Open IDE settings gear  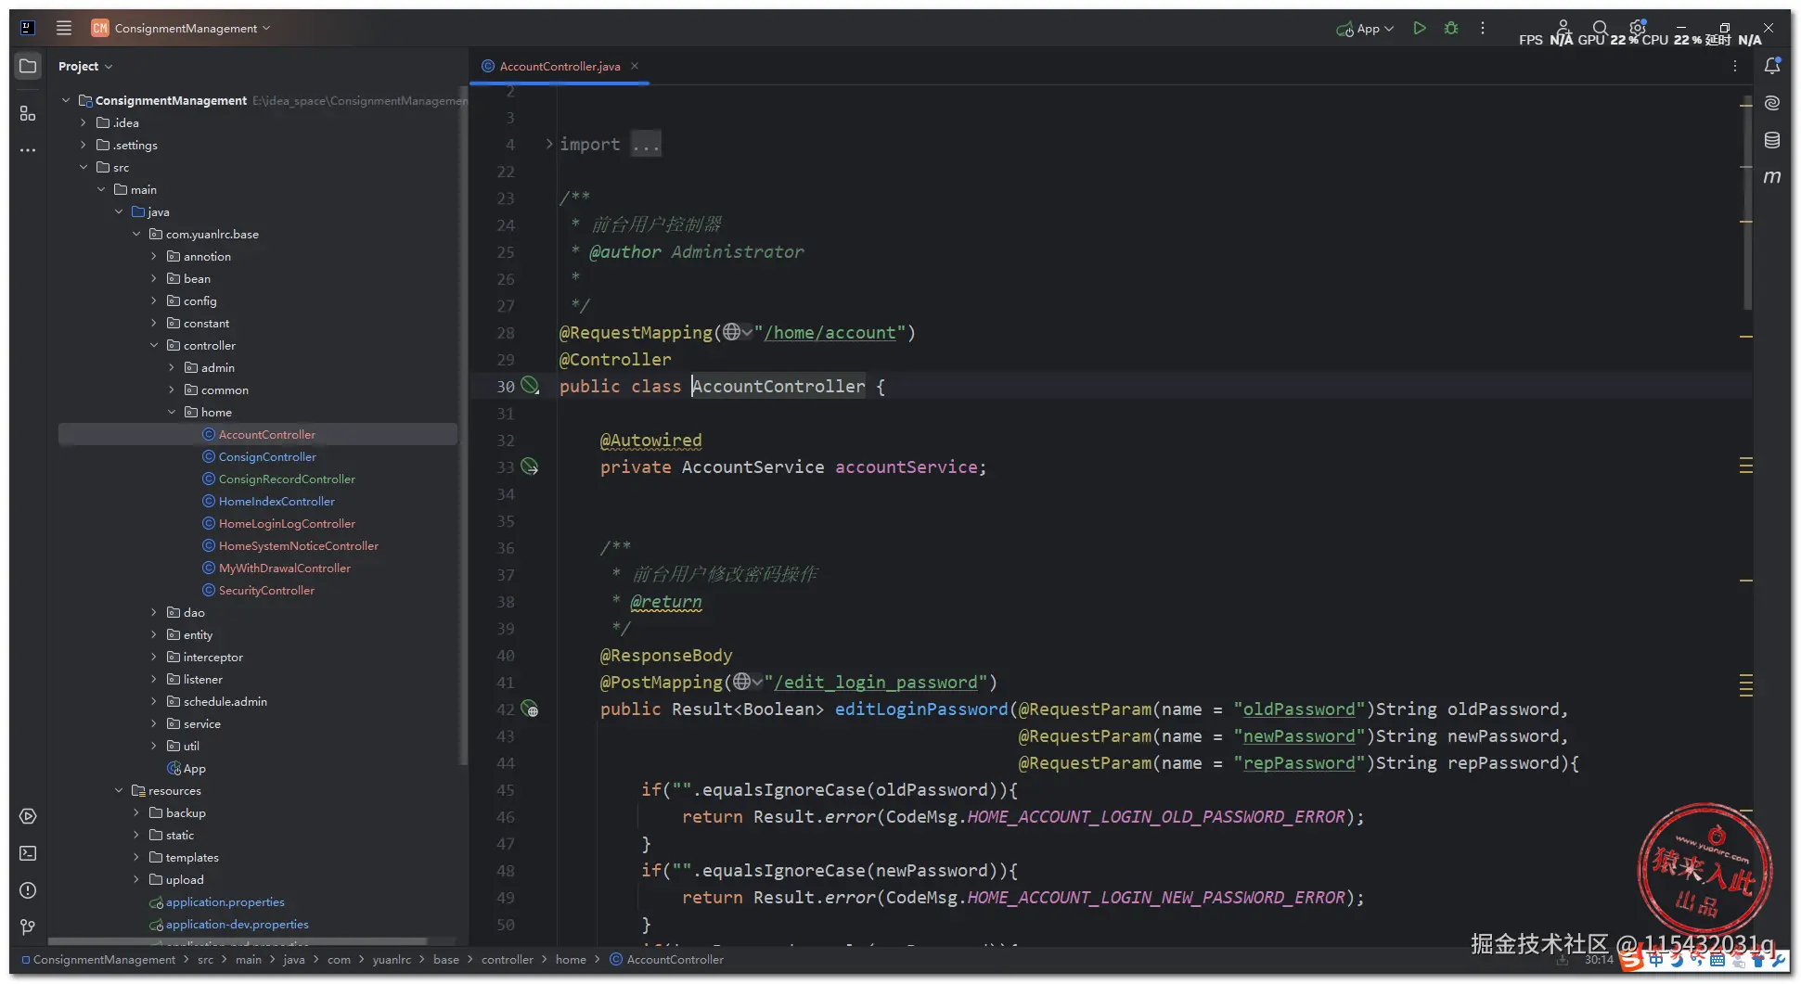[1638, 28]
